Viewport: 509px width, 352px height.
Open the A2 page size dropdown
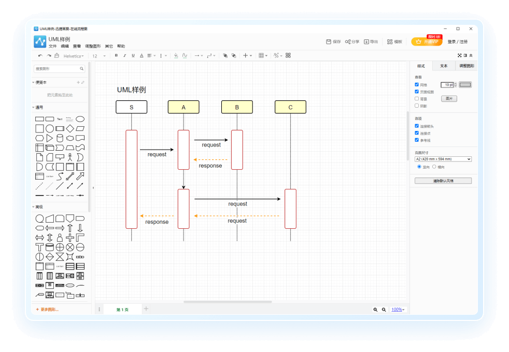pos(443,159)
